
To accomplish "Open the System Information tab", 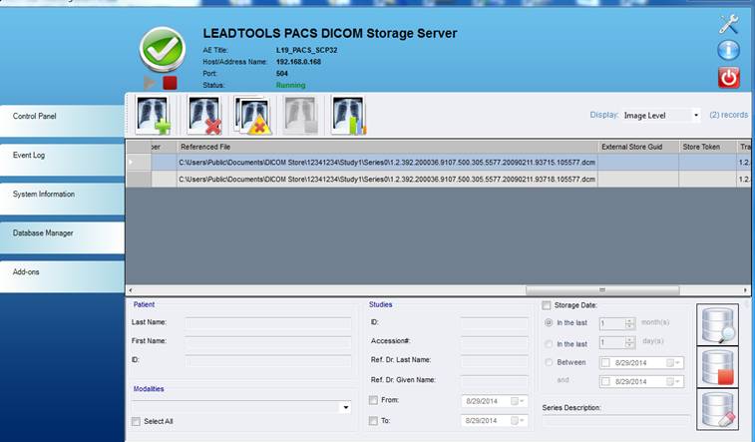I will pyautogui.click(x=62, y=199).
